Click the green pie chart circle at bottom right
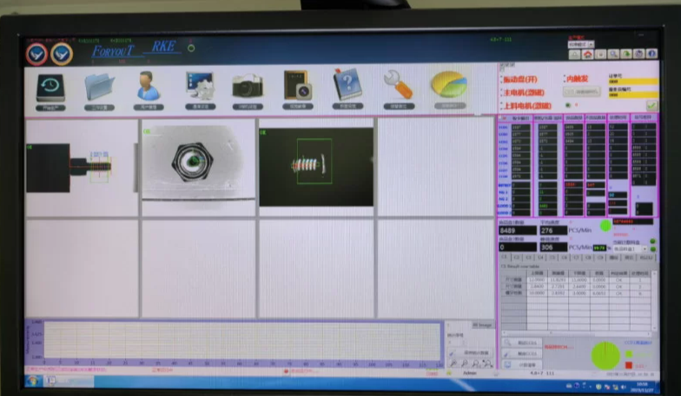 [x=605, y=355]
